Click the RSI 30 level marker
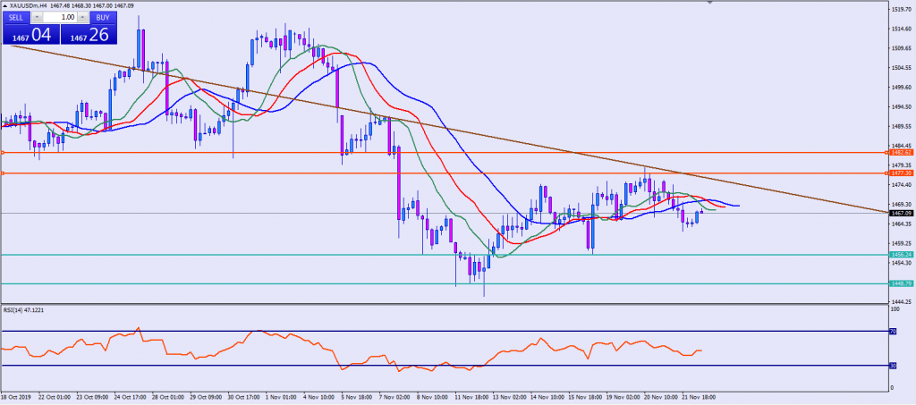Screen dimensions: 916x405 pos(891,365)
